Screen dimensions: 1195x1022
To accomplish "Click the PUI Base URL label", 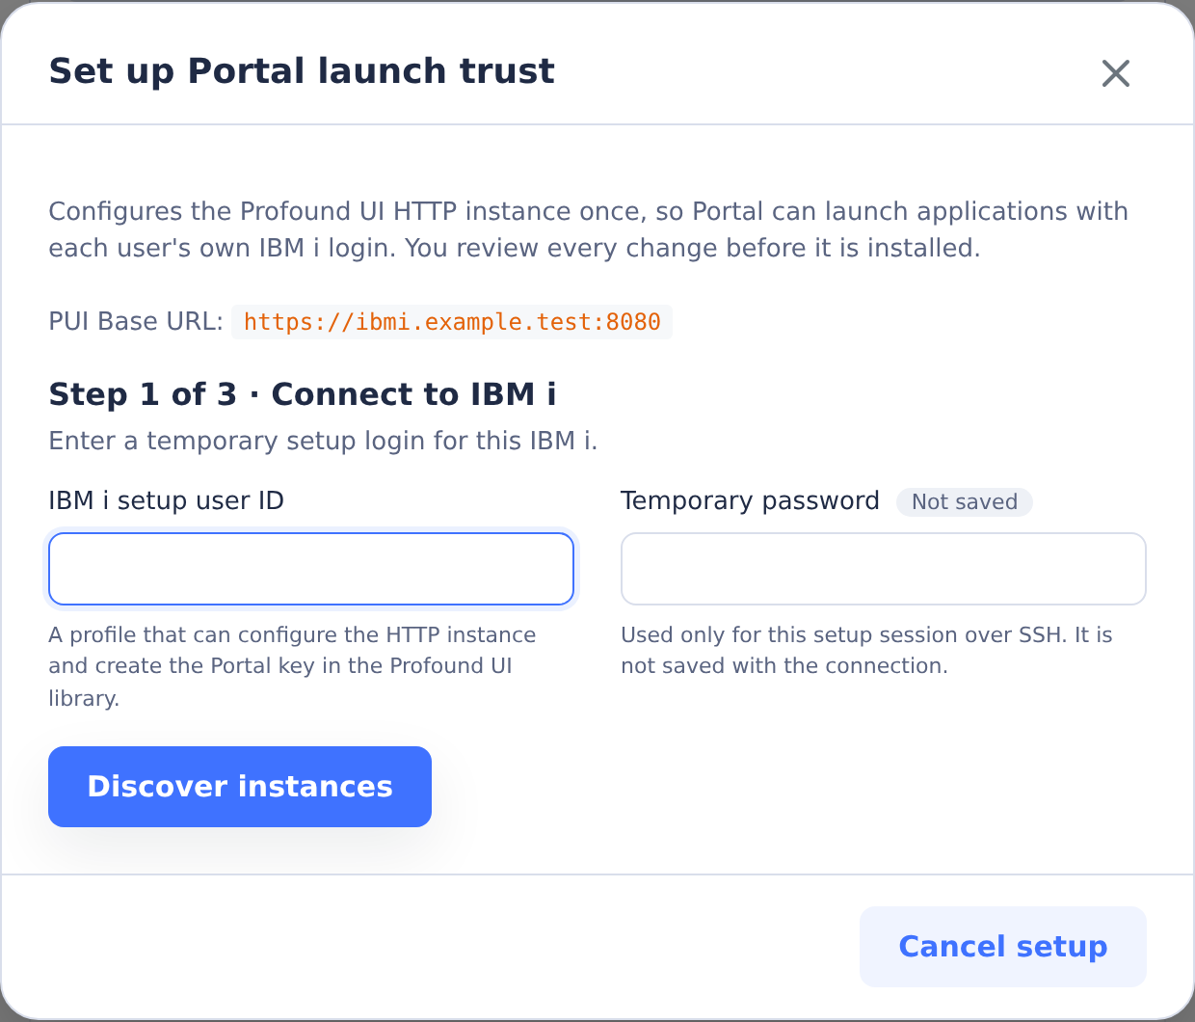I will click(136, 322).
